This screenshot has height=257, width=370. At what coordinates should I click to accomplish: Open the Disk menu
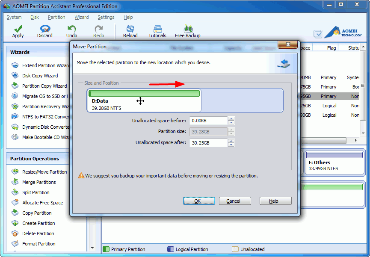[x=34, y=17]
